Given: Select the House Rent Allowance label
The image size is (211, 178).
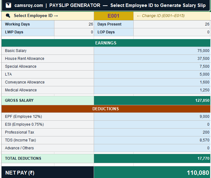Looking at the screenshot, I should [x=47, y=59].
